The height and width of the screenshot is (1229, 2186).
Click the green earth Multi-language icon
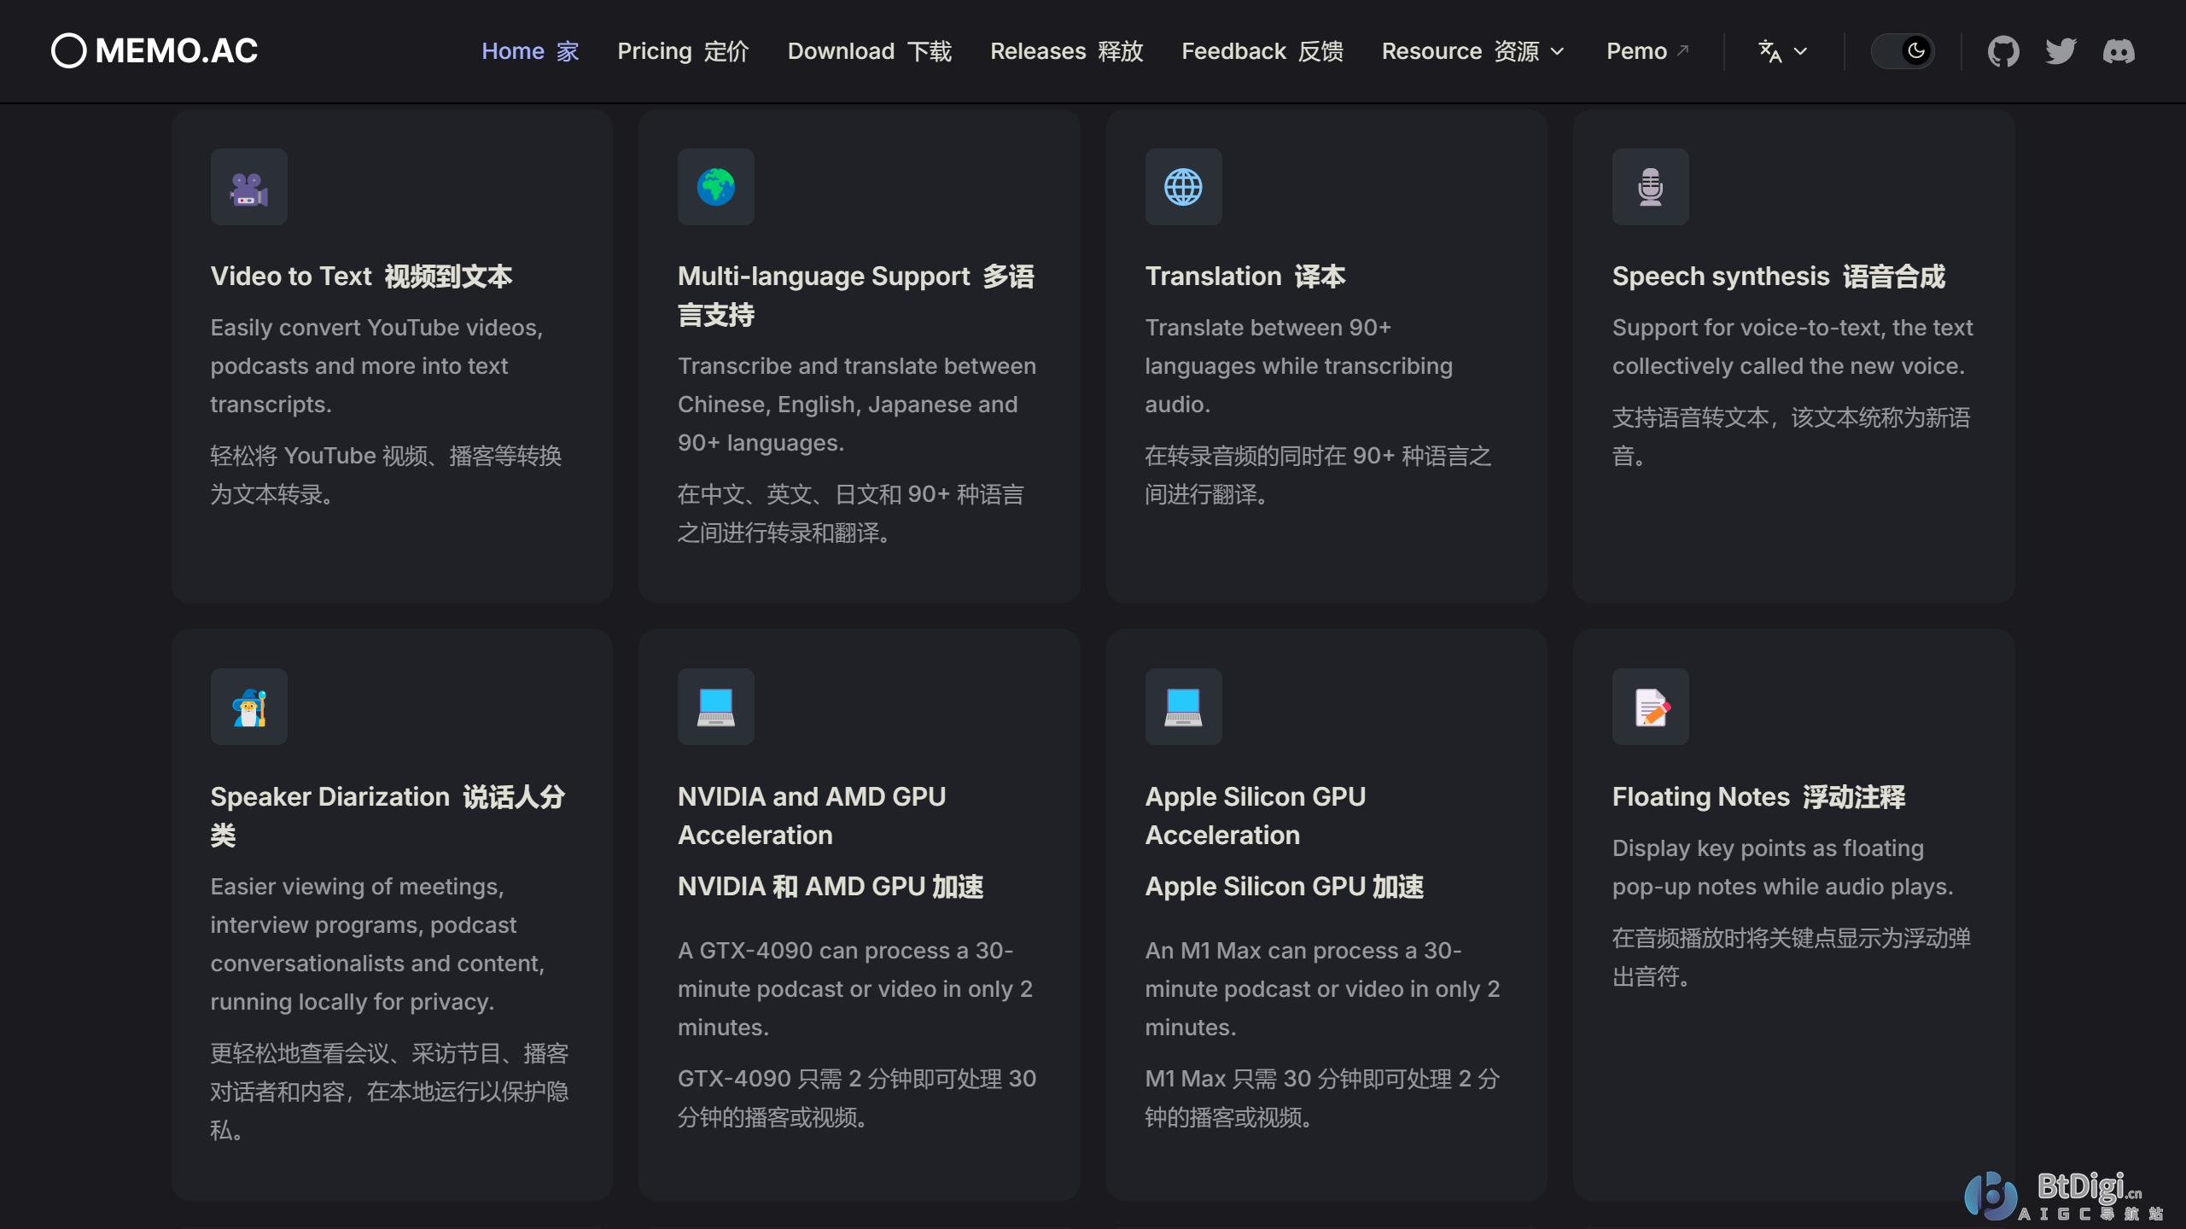click(x=715, y=187)
